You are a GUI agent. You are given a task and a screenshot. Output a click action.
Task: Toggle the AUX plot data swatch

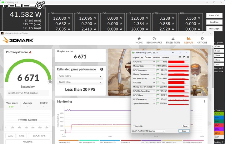tap(219, 137)
